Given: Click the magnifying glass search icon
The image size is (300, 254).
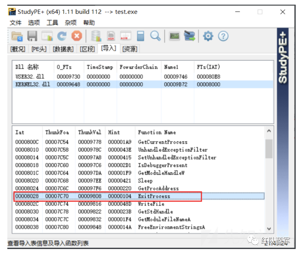Looking at the screenshot, I should click(155, 36).
